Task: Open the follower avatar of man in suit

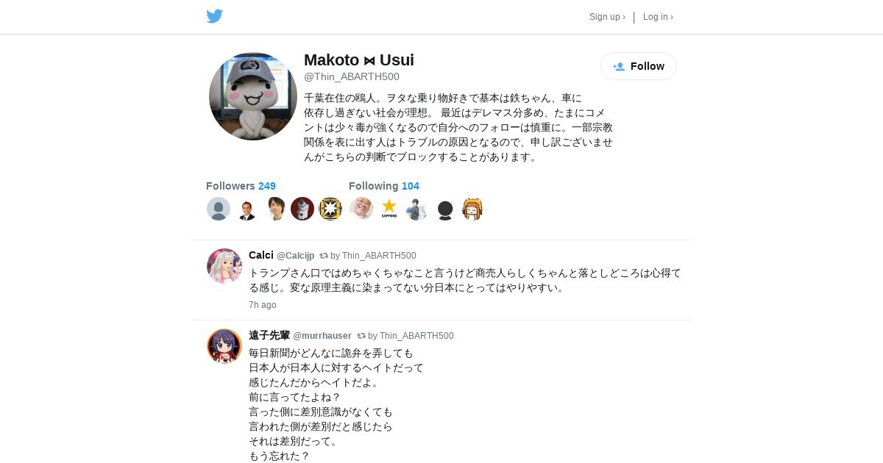Action: [x=247, y=209]
